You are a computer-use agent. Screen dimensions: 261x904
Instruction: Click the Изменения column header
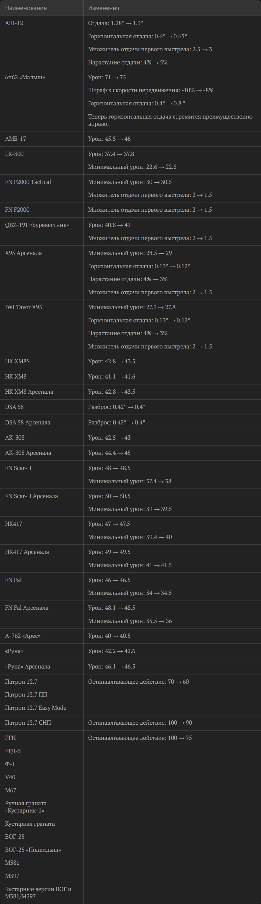click(103, 8)
